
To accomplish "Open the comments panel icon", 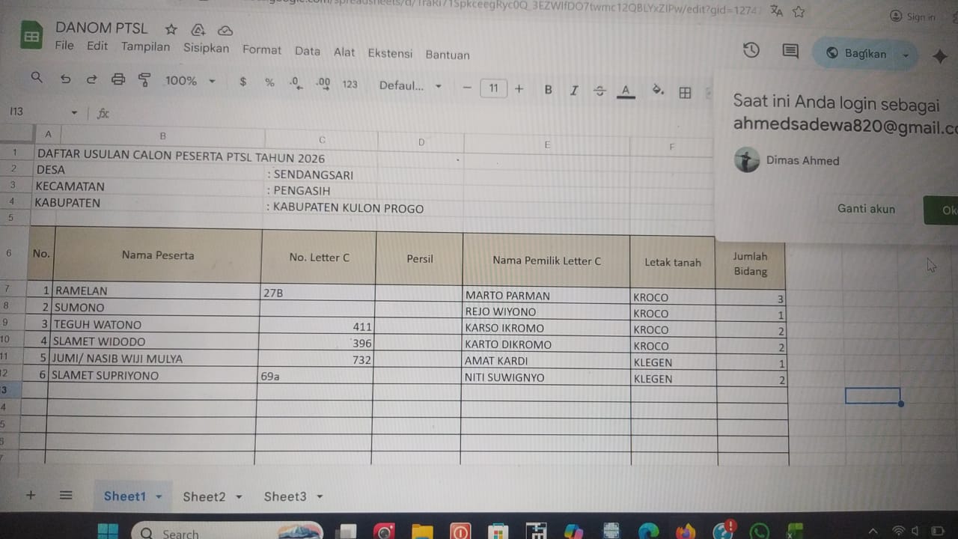I will click(x=790, y=51).
